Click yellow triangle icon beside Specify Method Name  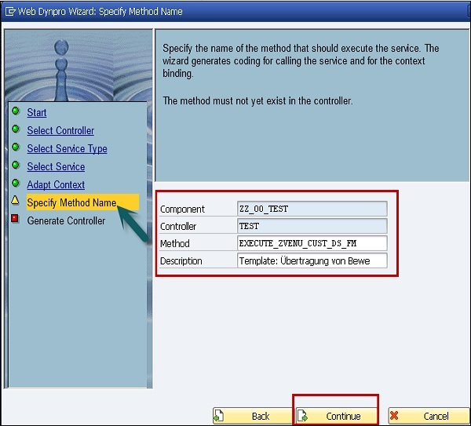tap(16, 200)
